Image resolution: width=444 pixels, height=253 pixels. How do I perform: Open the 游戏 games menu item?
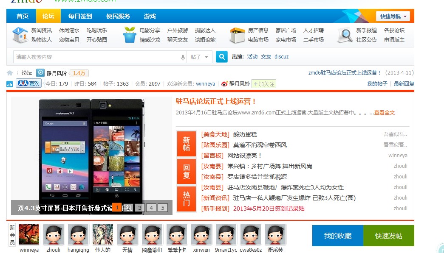click(x=150, y=16)
